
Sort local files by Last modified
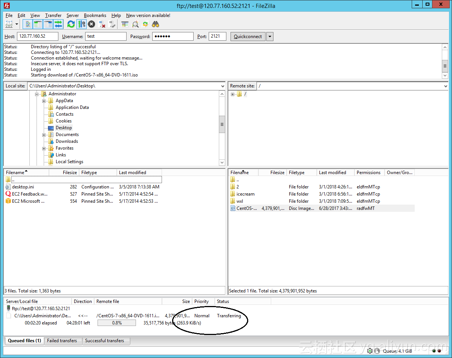pyautogui.click(x=139, y=173)
